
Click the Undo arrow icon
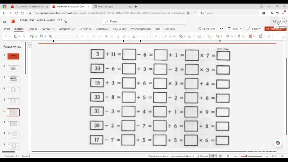6,36
